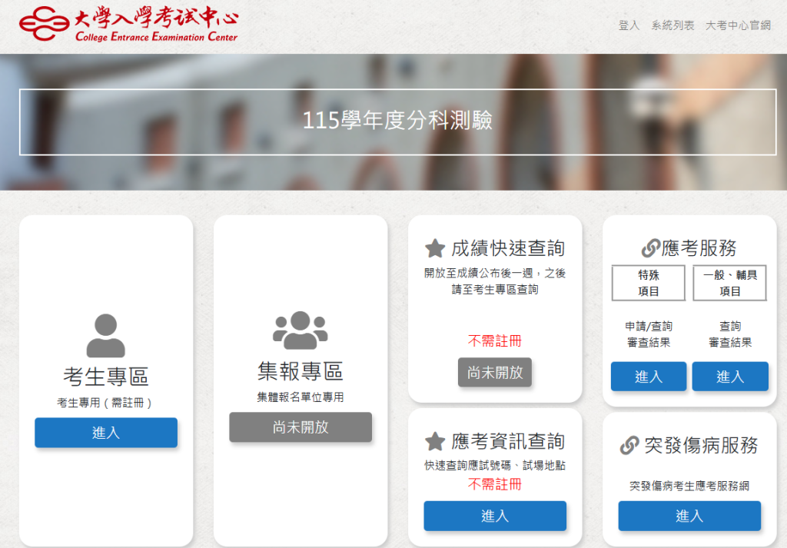The height and width of the screenshot is (548, 787).
Task: Click the single person icon above 考生專區
Action: 106,335
